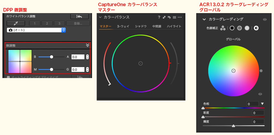Click the 色調補正 label in ACR
274x135 pixels.
[x=212, y=28]
